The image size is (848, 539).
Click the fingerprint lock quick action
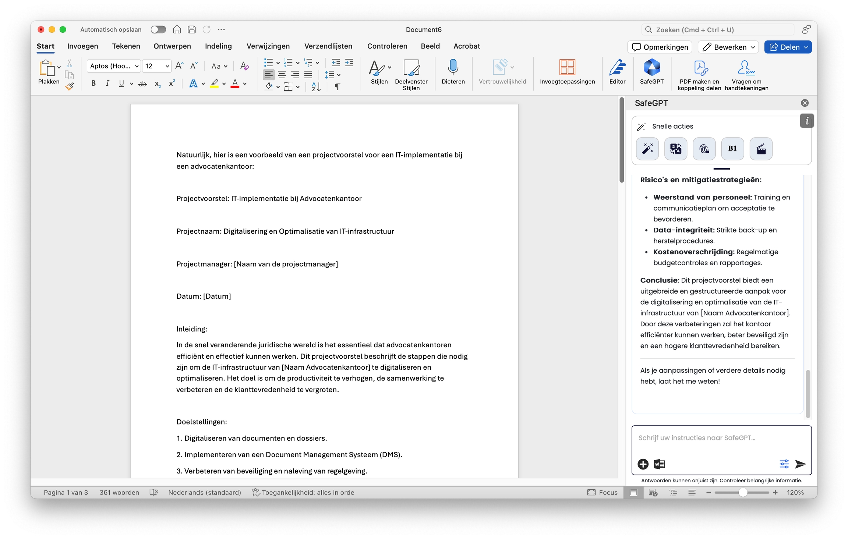click(704, 149)
